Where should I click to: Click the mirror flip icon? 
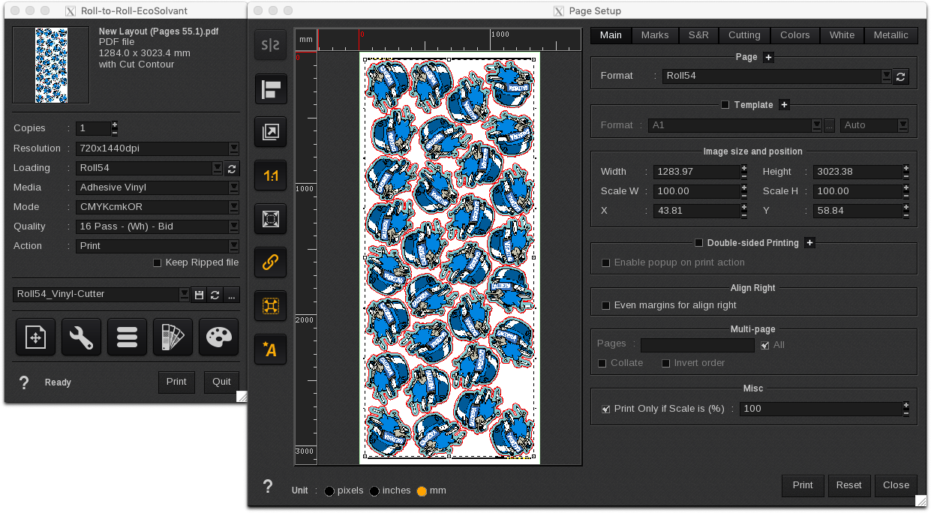tap(270, 45)
